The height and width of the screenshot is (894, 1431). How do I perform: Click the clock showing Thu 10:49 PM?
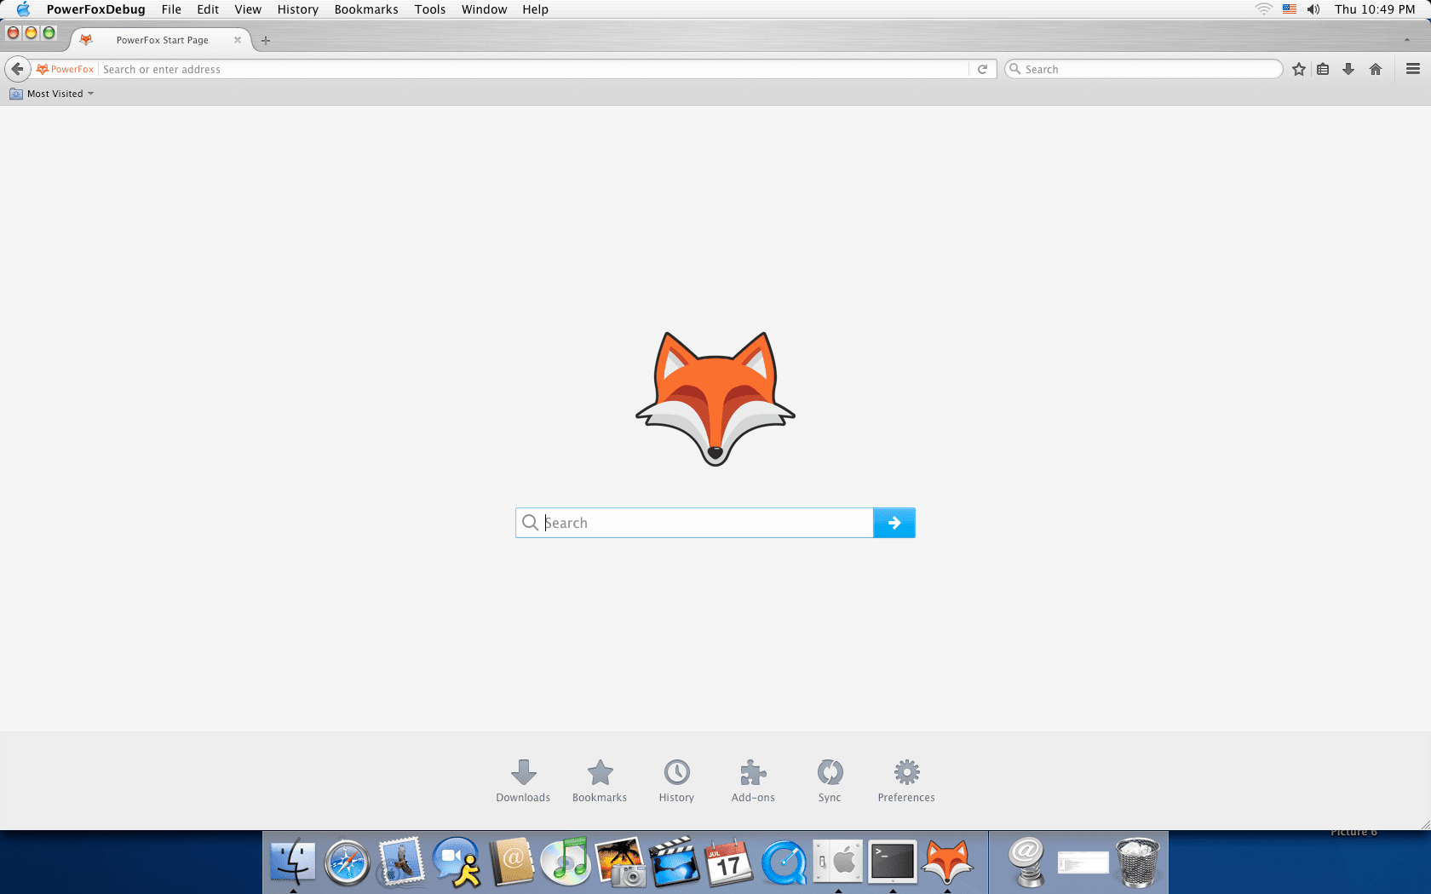[x=1375, y=9]
